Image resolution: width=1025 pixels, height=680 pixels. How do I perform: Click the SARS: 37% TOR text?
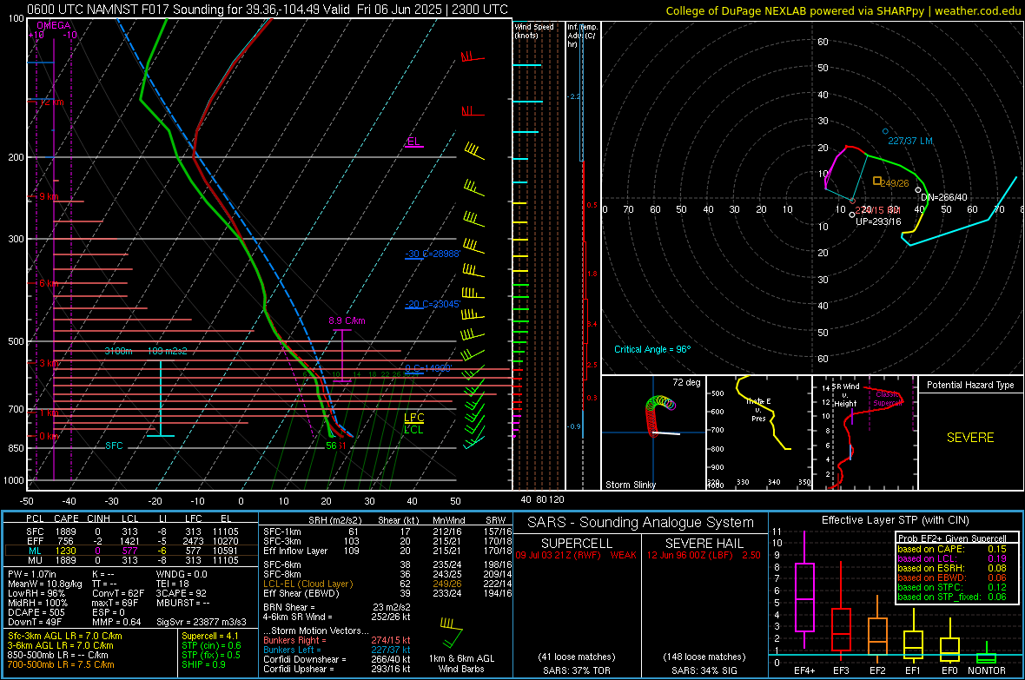point(576,670)
